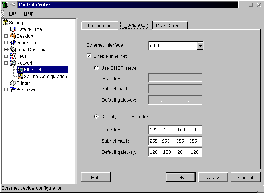Select the Input Devices icon

(x=13, y=50)
